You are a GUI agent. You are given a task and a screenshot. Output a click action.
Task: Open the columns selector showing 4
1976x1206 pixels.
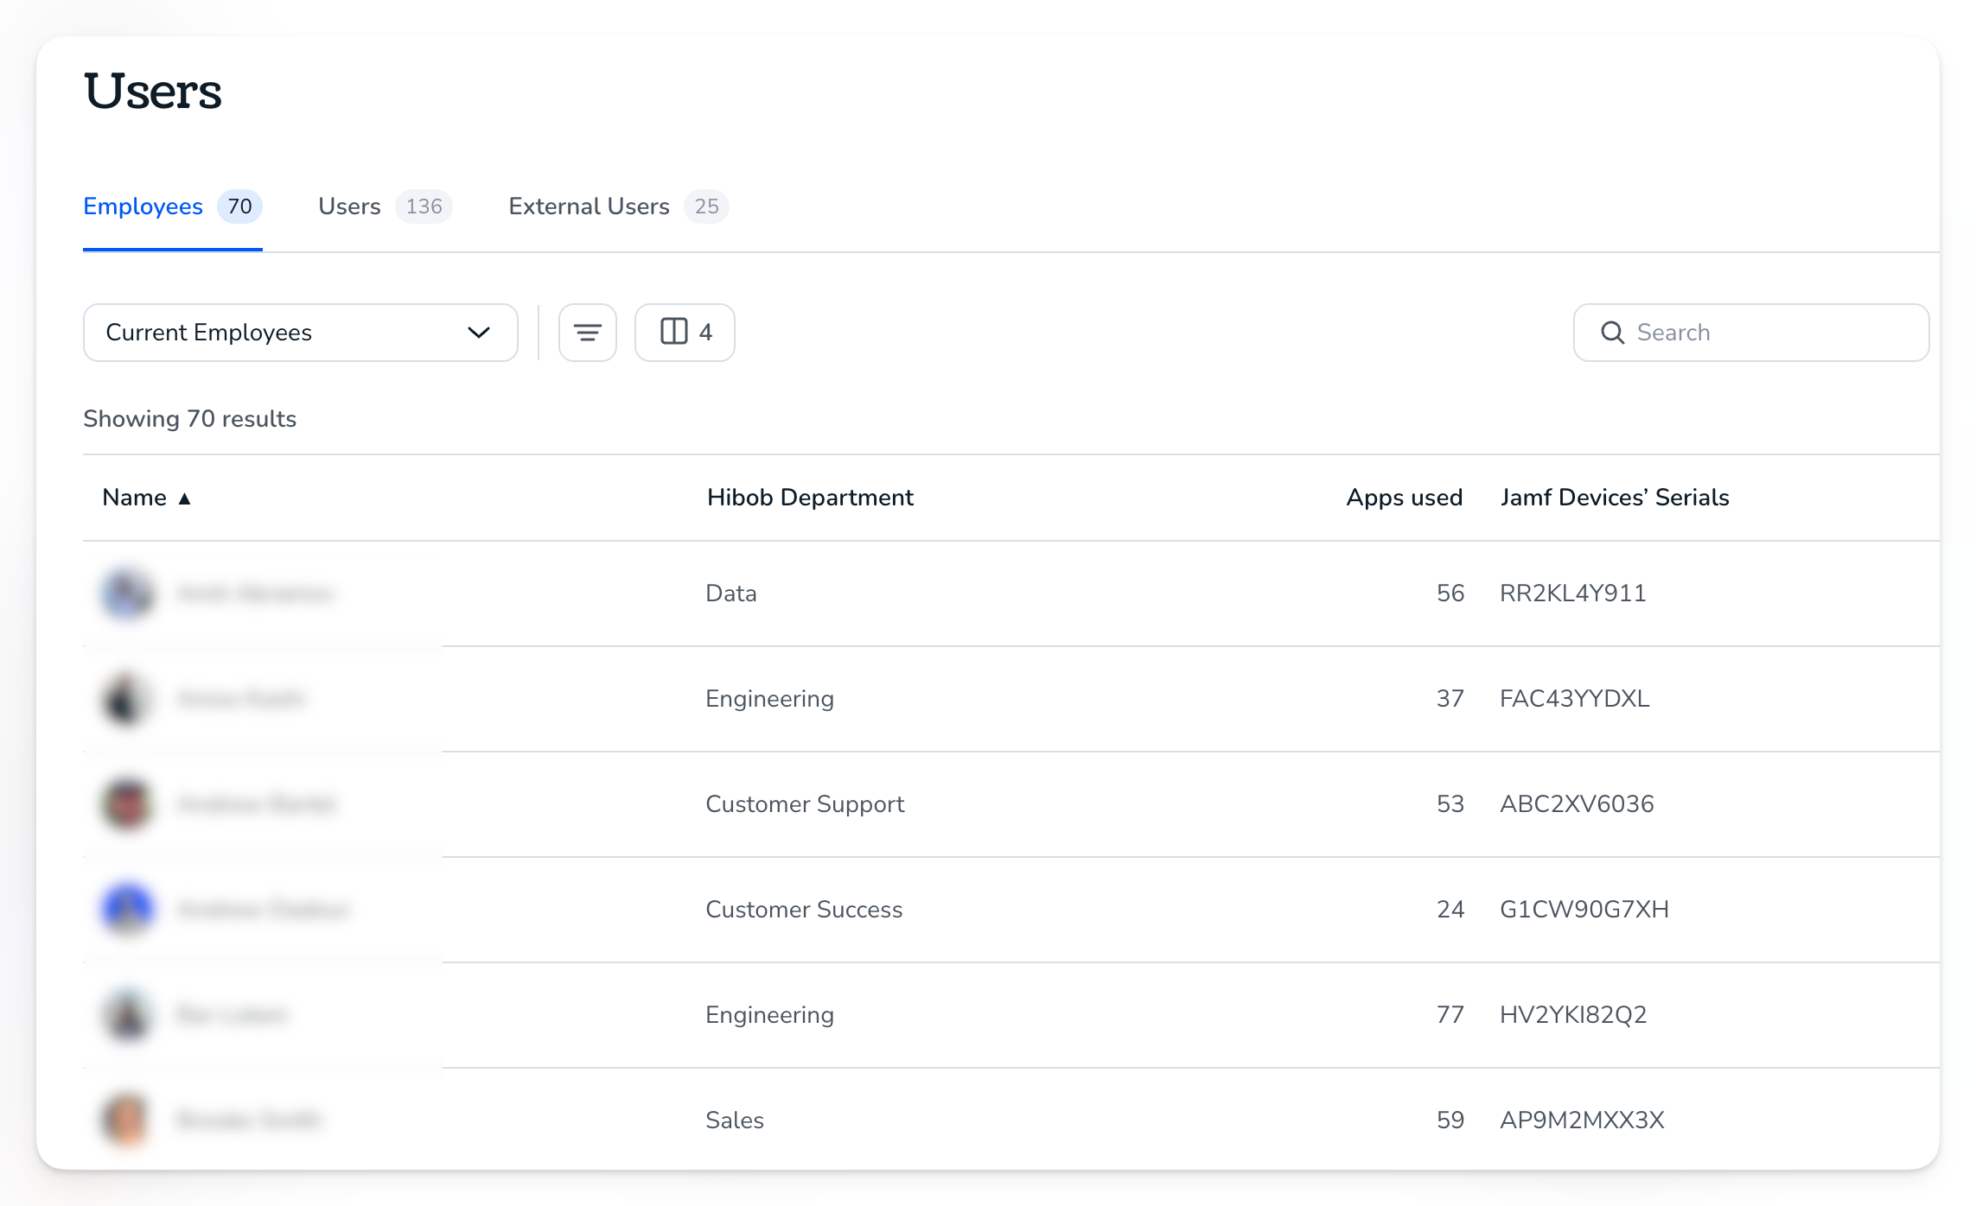(x=685, y=333)
